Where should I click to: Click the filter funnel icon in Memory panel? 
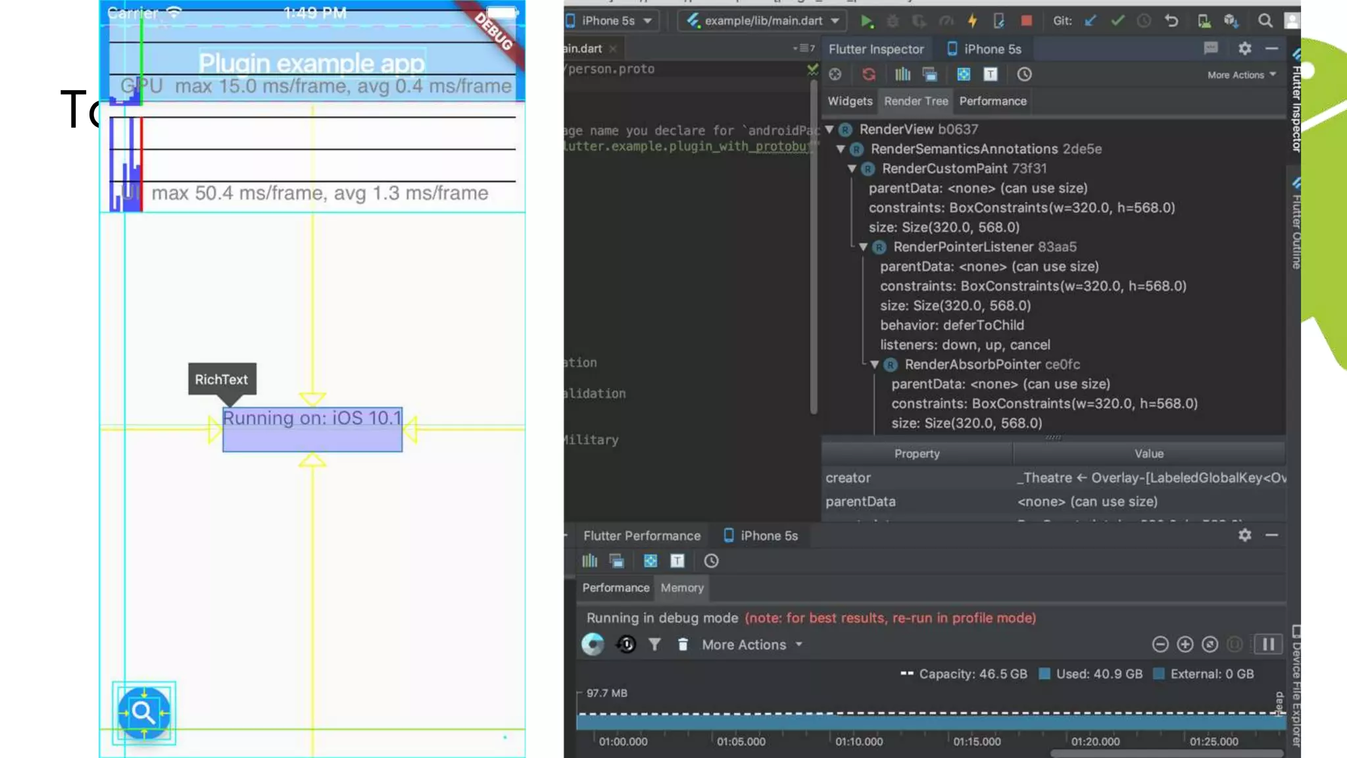654,645
